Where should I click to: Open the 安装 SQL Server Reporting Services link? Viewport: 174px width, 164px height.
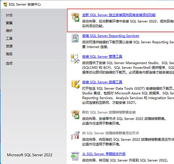coord(111,36)
